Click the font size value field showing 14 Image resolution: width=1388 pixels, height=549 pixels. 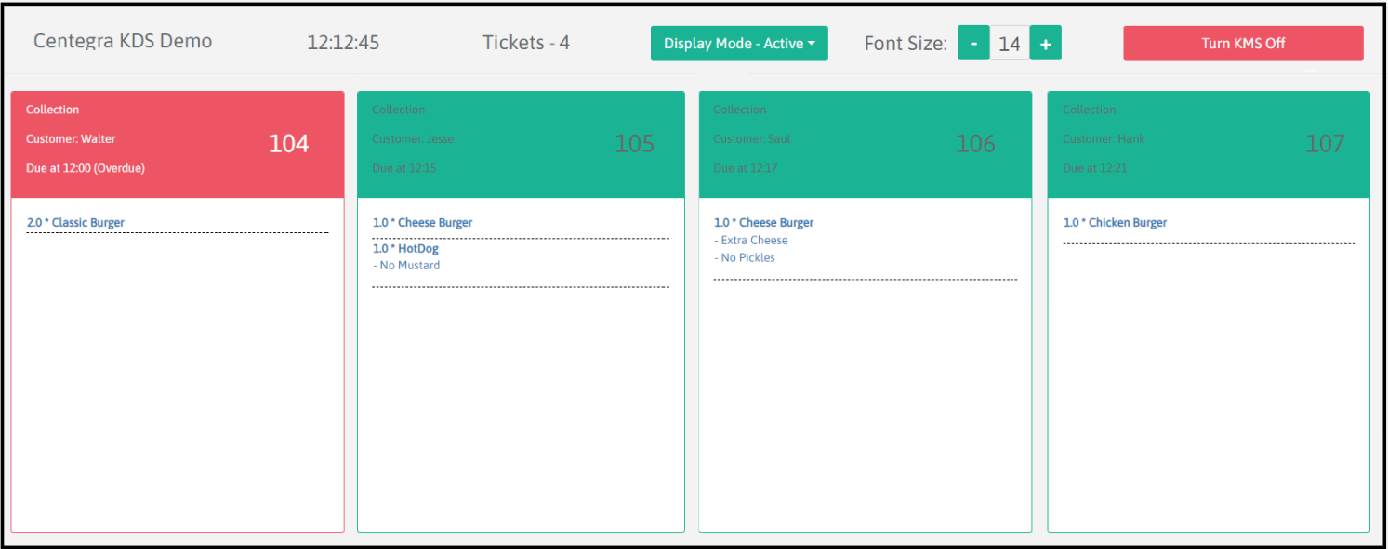pos(1010,44)
